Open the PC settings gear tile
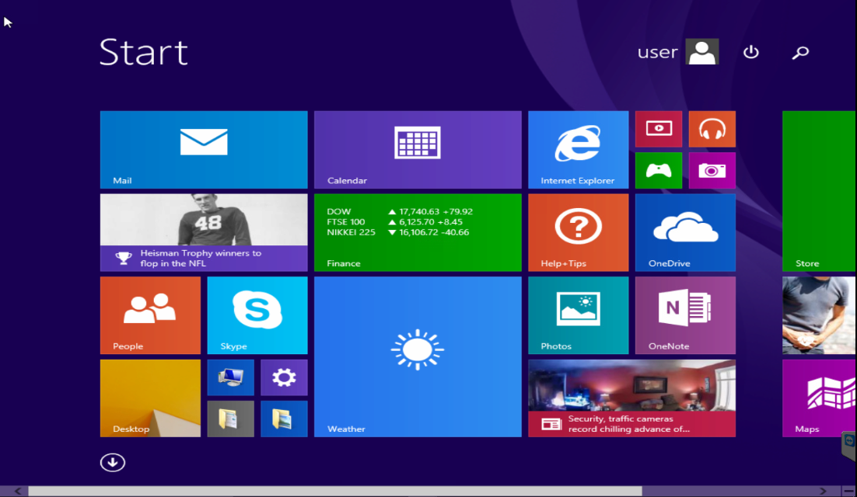Screen dimensions: 857x497 (284, 377)
